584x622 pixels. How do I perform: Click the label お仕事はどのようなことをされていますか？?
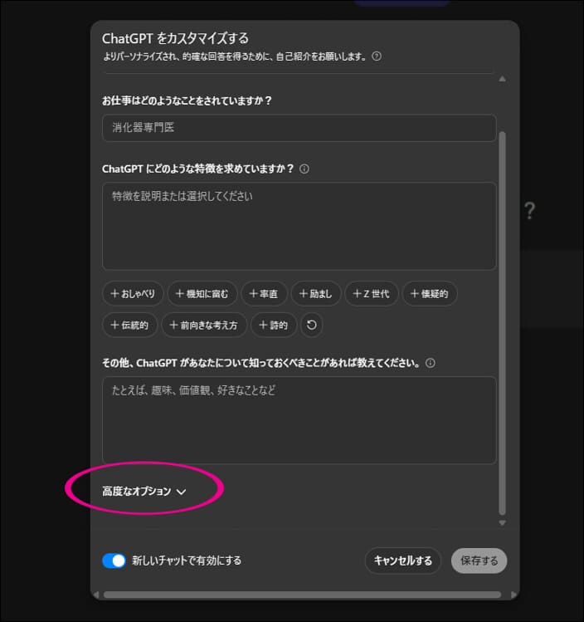(x=187, y=100)
